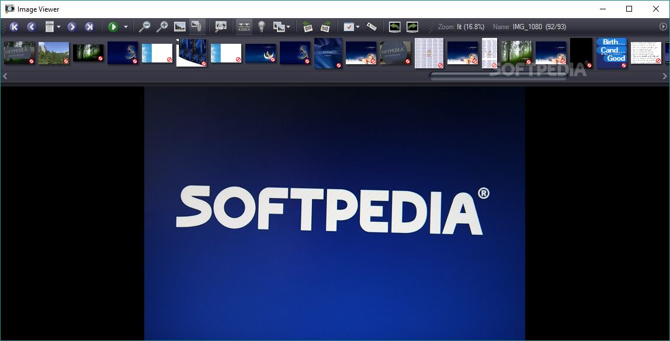This screenshot has height=341, width=670.
Task: Rotate the image left
Action: pyautogui.click(x=307, y=27)
